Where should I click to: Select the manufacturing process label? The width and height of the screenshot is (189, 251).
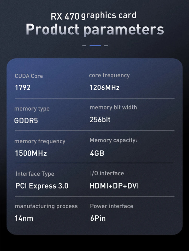[46, 206]
